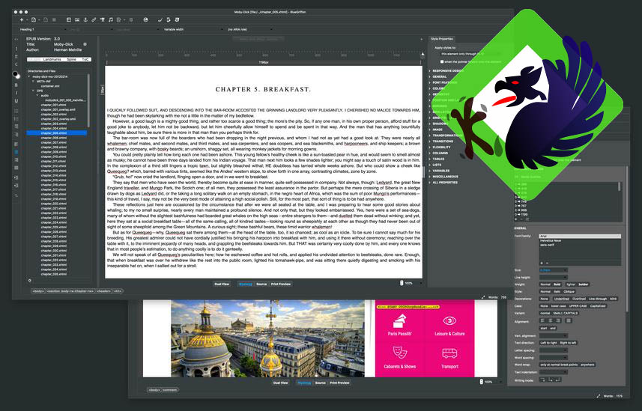Toggle Bold in the Weight row
This screenshot has width=642, height=411.
coord(557,284)
